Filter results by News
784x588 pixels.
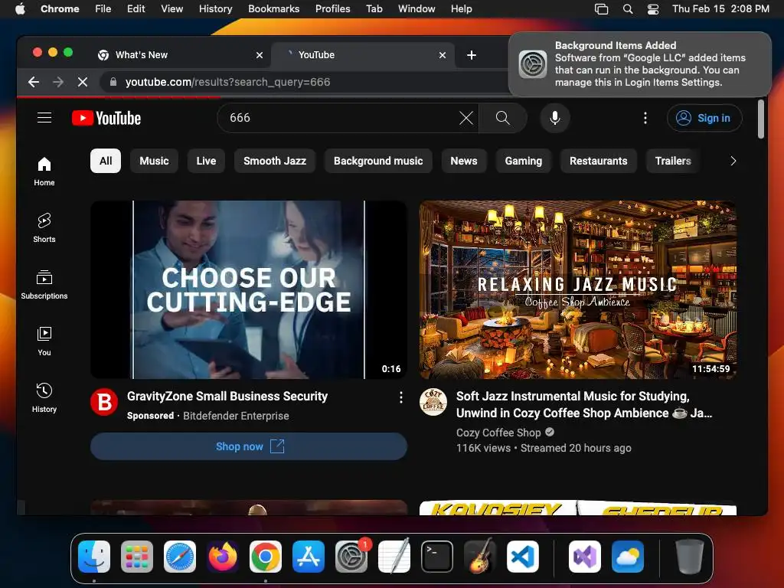[x=463, y=161]
